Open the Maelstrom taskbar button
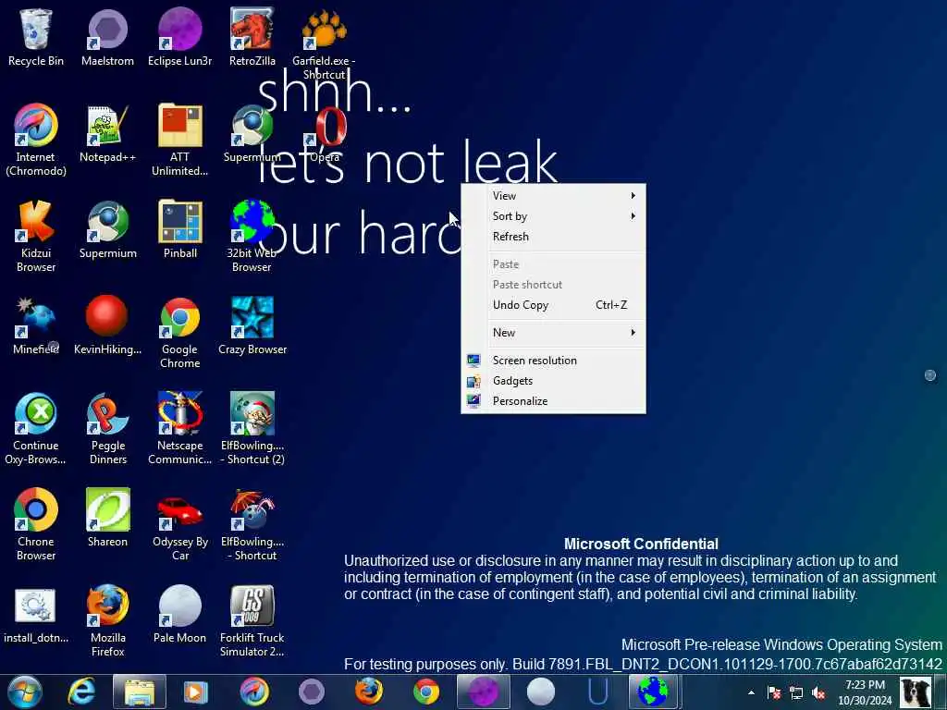 [x=312, y=692]
